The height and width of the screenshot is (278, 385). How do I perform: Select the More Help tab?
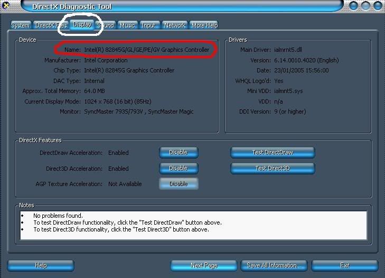pos(204,25)
